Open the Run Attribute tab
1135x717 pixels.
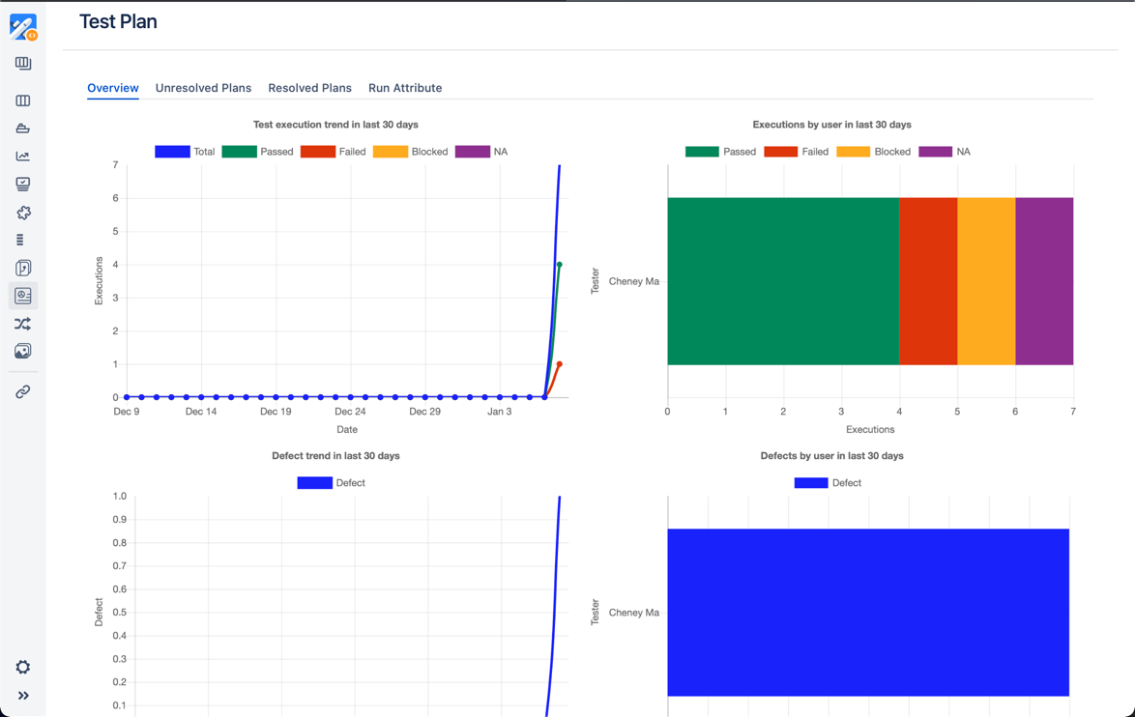point(405,88)
